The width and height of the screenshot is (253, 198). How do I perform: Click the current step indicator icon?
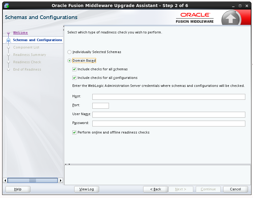[9, 40]
